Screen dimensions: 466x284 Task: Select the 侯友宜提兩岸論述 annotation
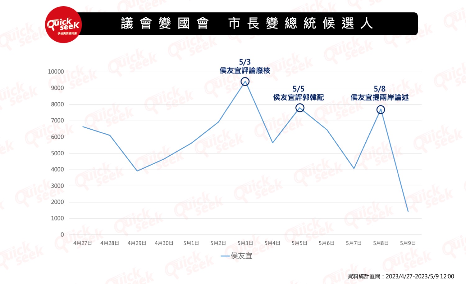[x=379, y=97]
